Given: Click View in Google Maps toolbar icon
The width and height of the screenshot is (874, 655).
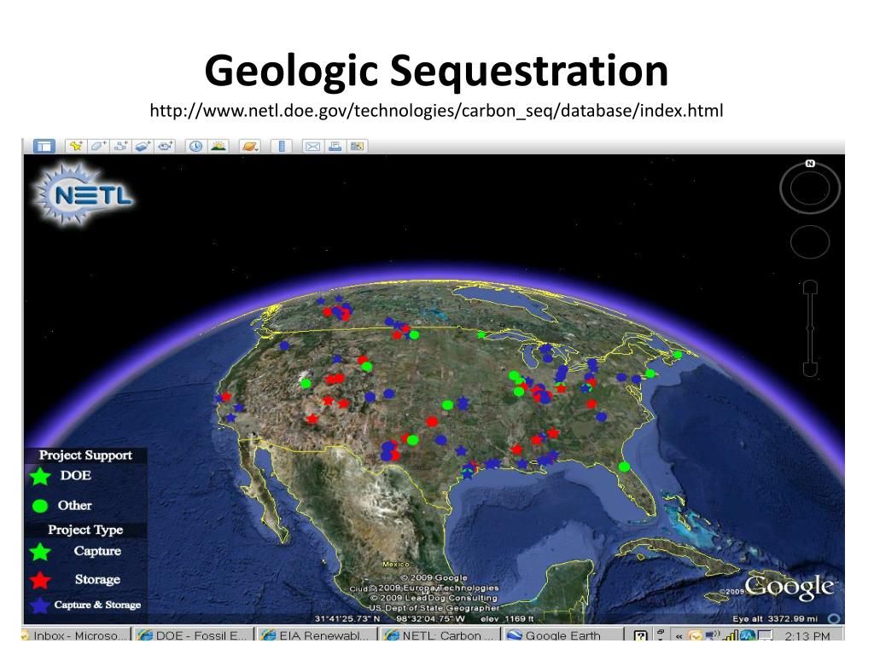Looking at the screenshot, I should [357, 146].
